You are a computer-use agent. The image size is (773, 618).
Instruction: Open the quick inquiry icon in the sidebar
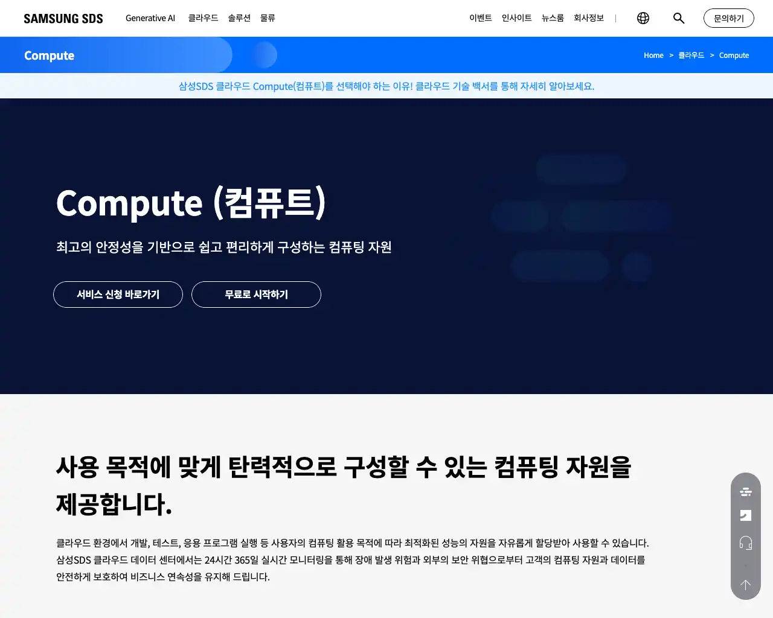745,515
